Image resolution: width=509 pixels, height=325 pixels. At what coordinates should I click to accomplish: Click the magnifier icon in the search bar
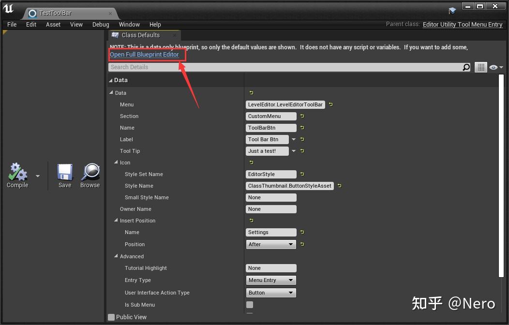465,67
